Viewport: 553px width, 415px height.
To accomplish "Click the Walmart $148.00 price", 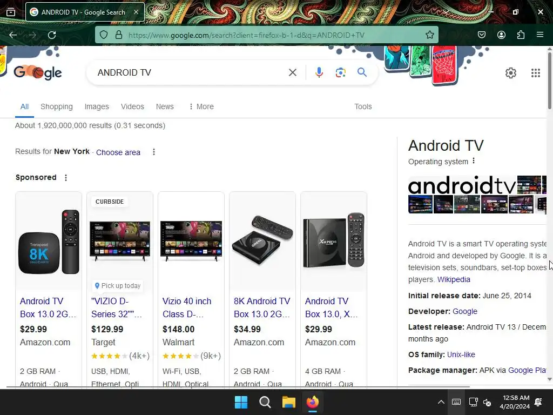I will 178,329.
